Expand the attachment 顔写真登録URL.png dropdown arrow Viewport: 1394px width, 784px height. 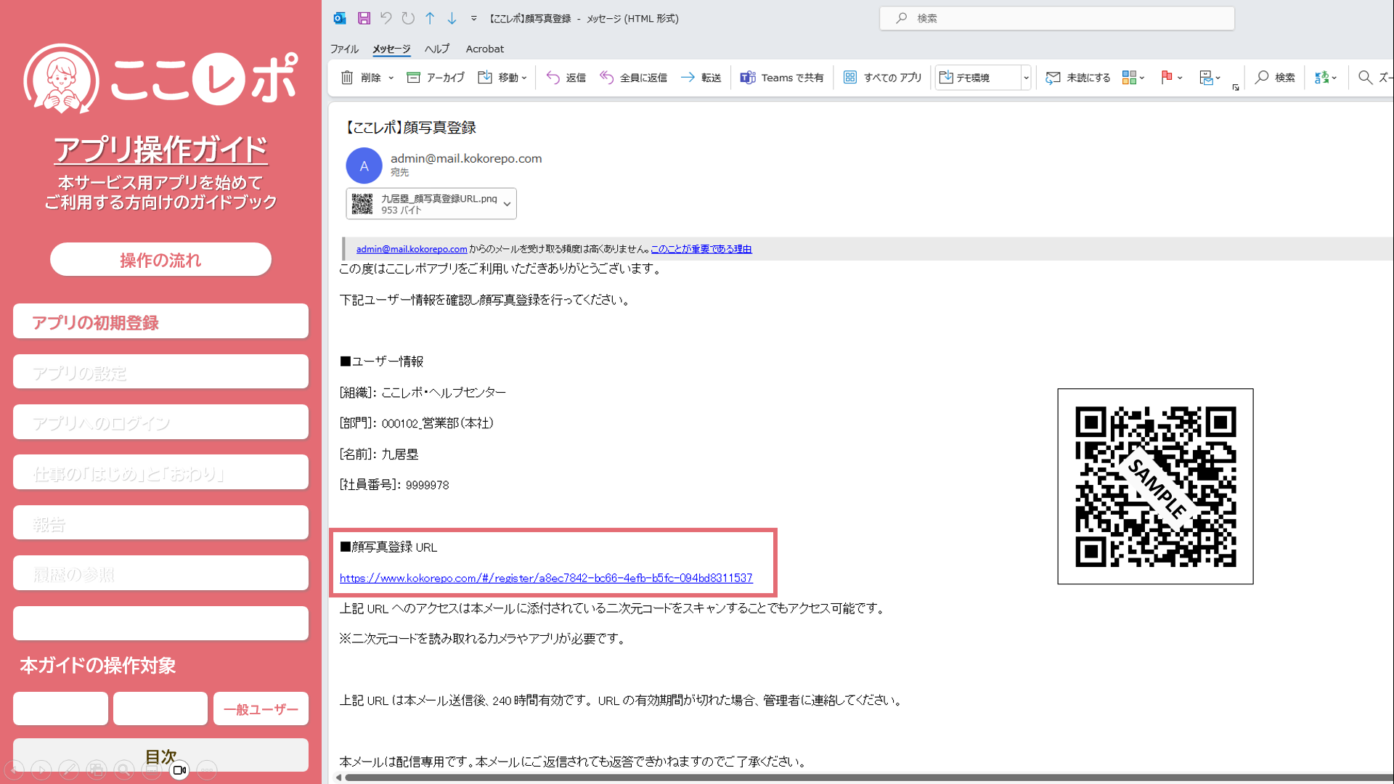point(507,204)
